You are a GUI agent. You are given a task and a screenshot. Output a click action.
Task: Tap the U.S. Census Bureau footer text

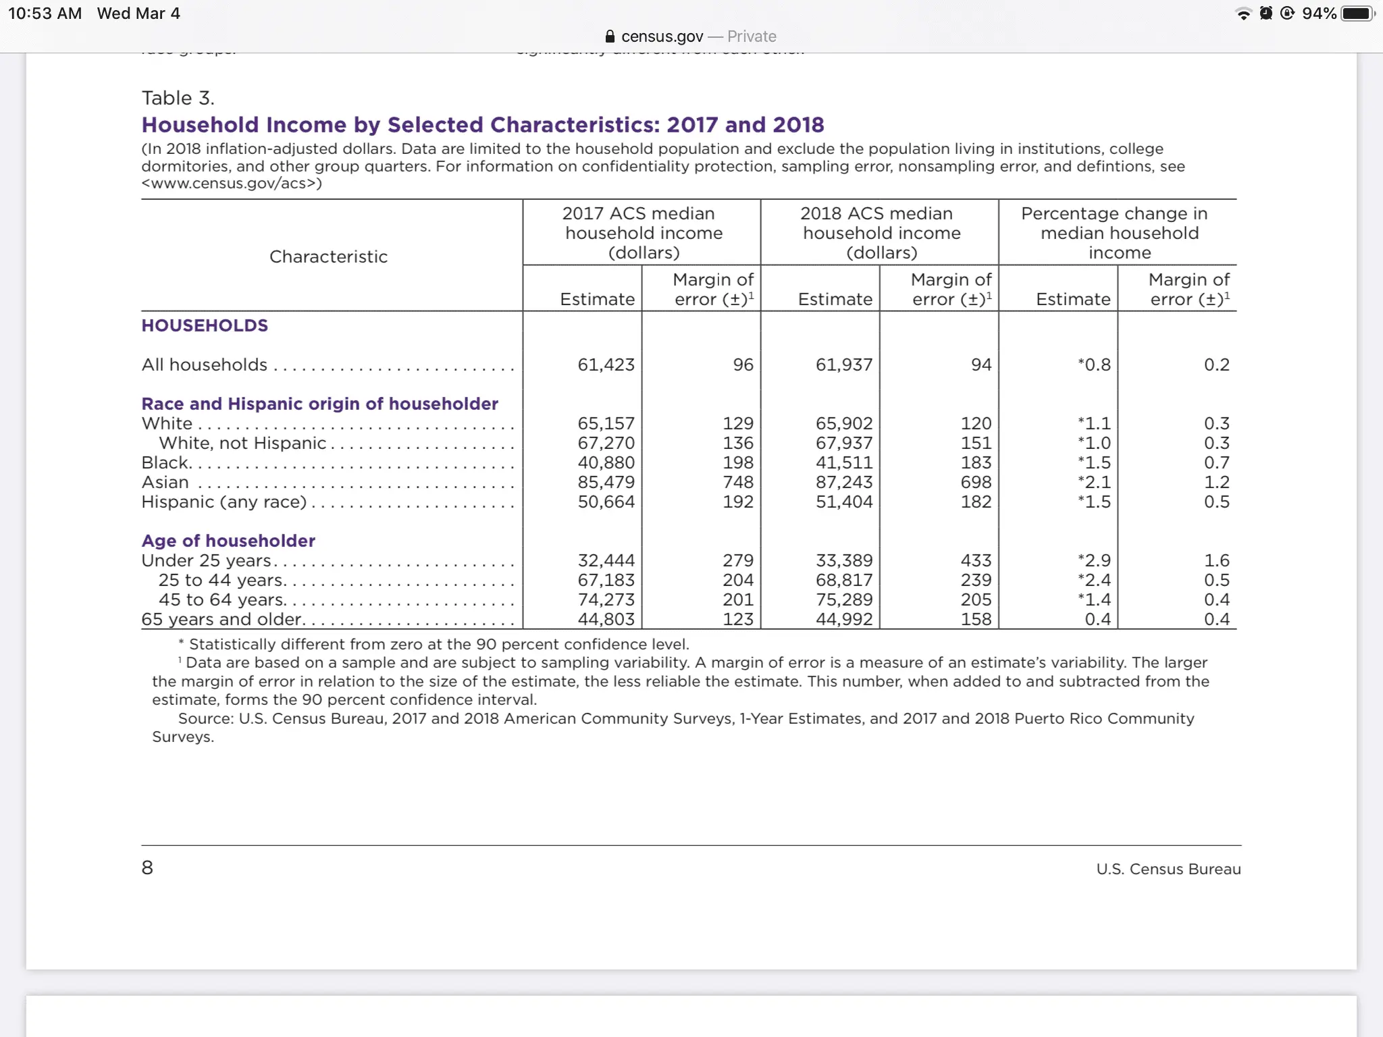1168,869
